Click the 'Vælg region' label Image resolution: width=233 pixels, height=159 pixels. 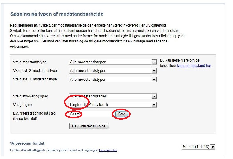coord(23,105)
